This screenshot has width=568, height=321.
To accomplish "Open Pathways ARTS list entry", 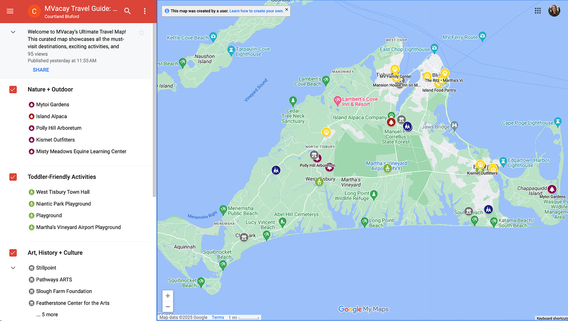I will coord(54,280).
